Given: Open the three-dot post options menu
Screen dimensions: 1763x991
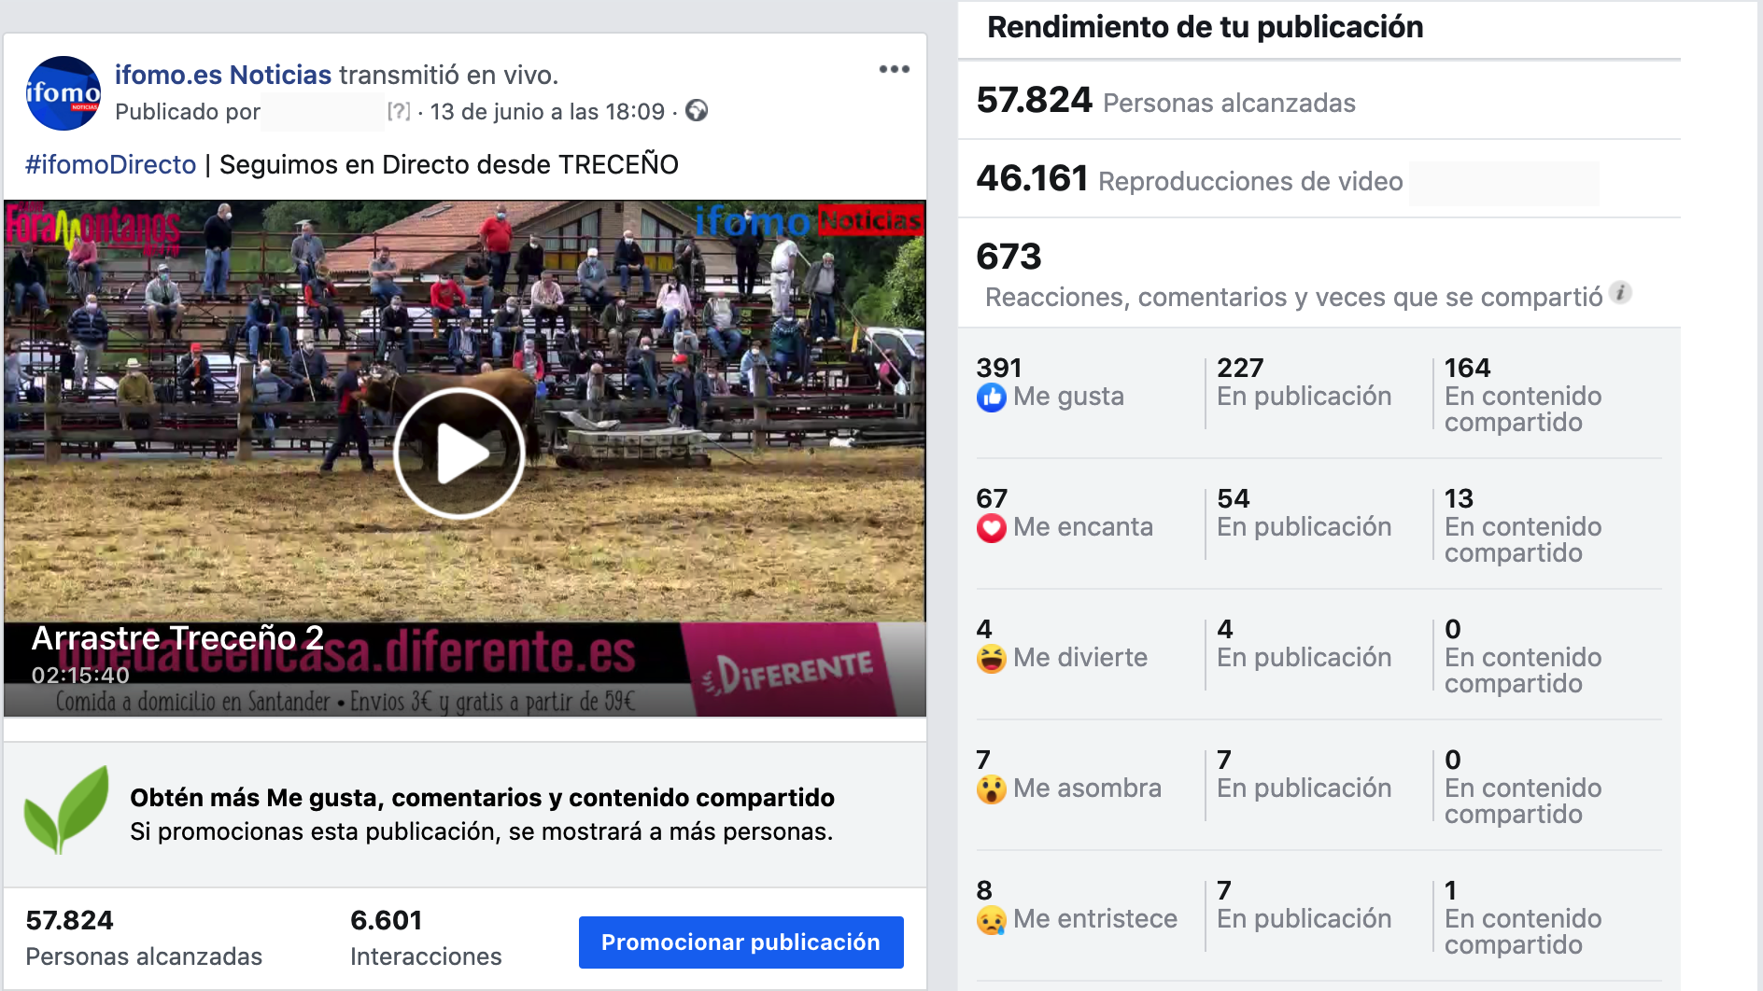Looking at the screenshot, I should coord(895,69).
